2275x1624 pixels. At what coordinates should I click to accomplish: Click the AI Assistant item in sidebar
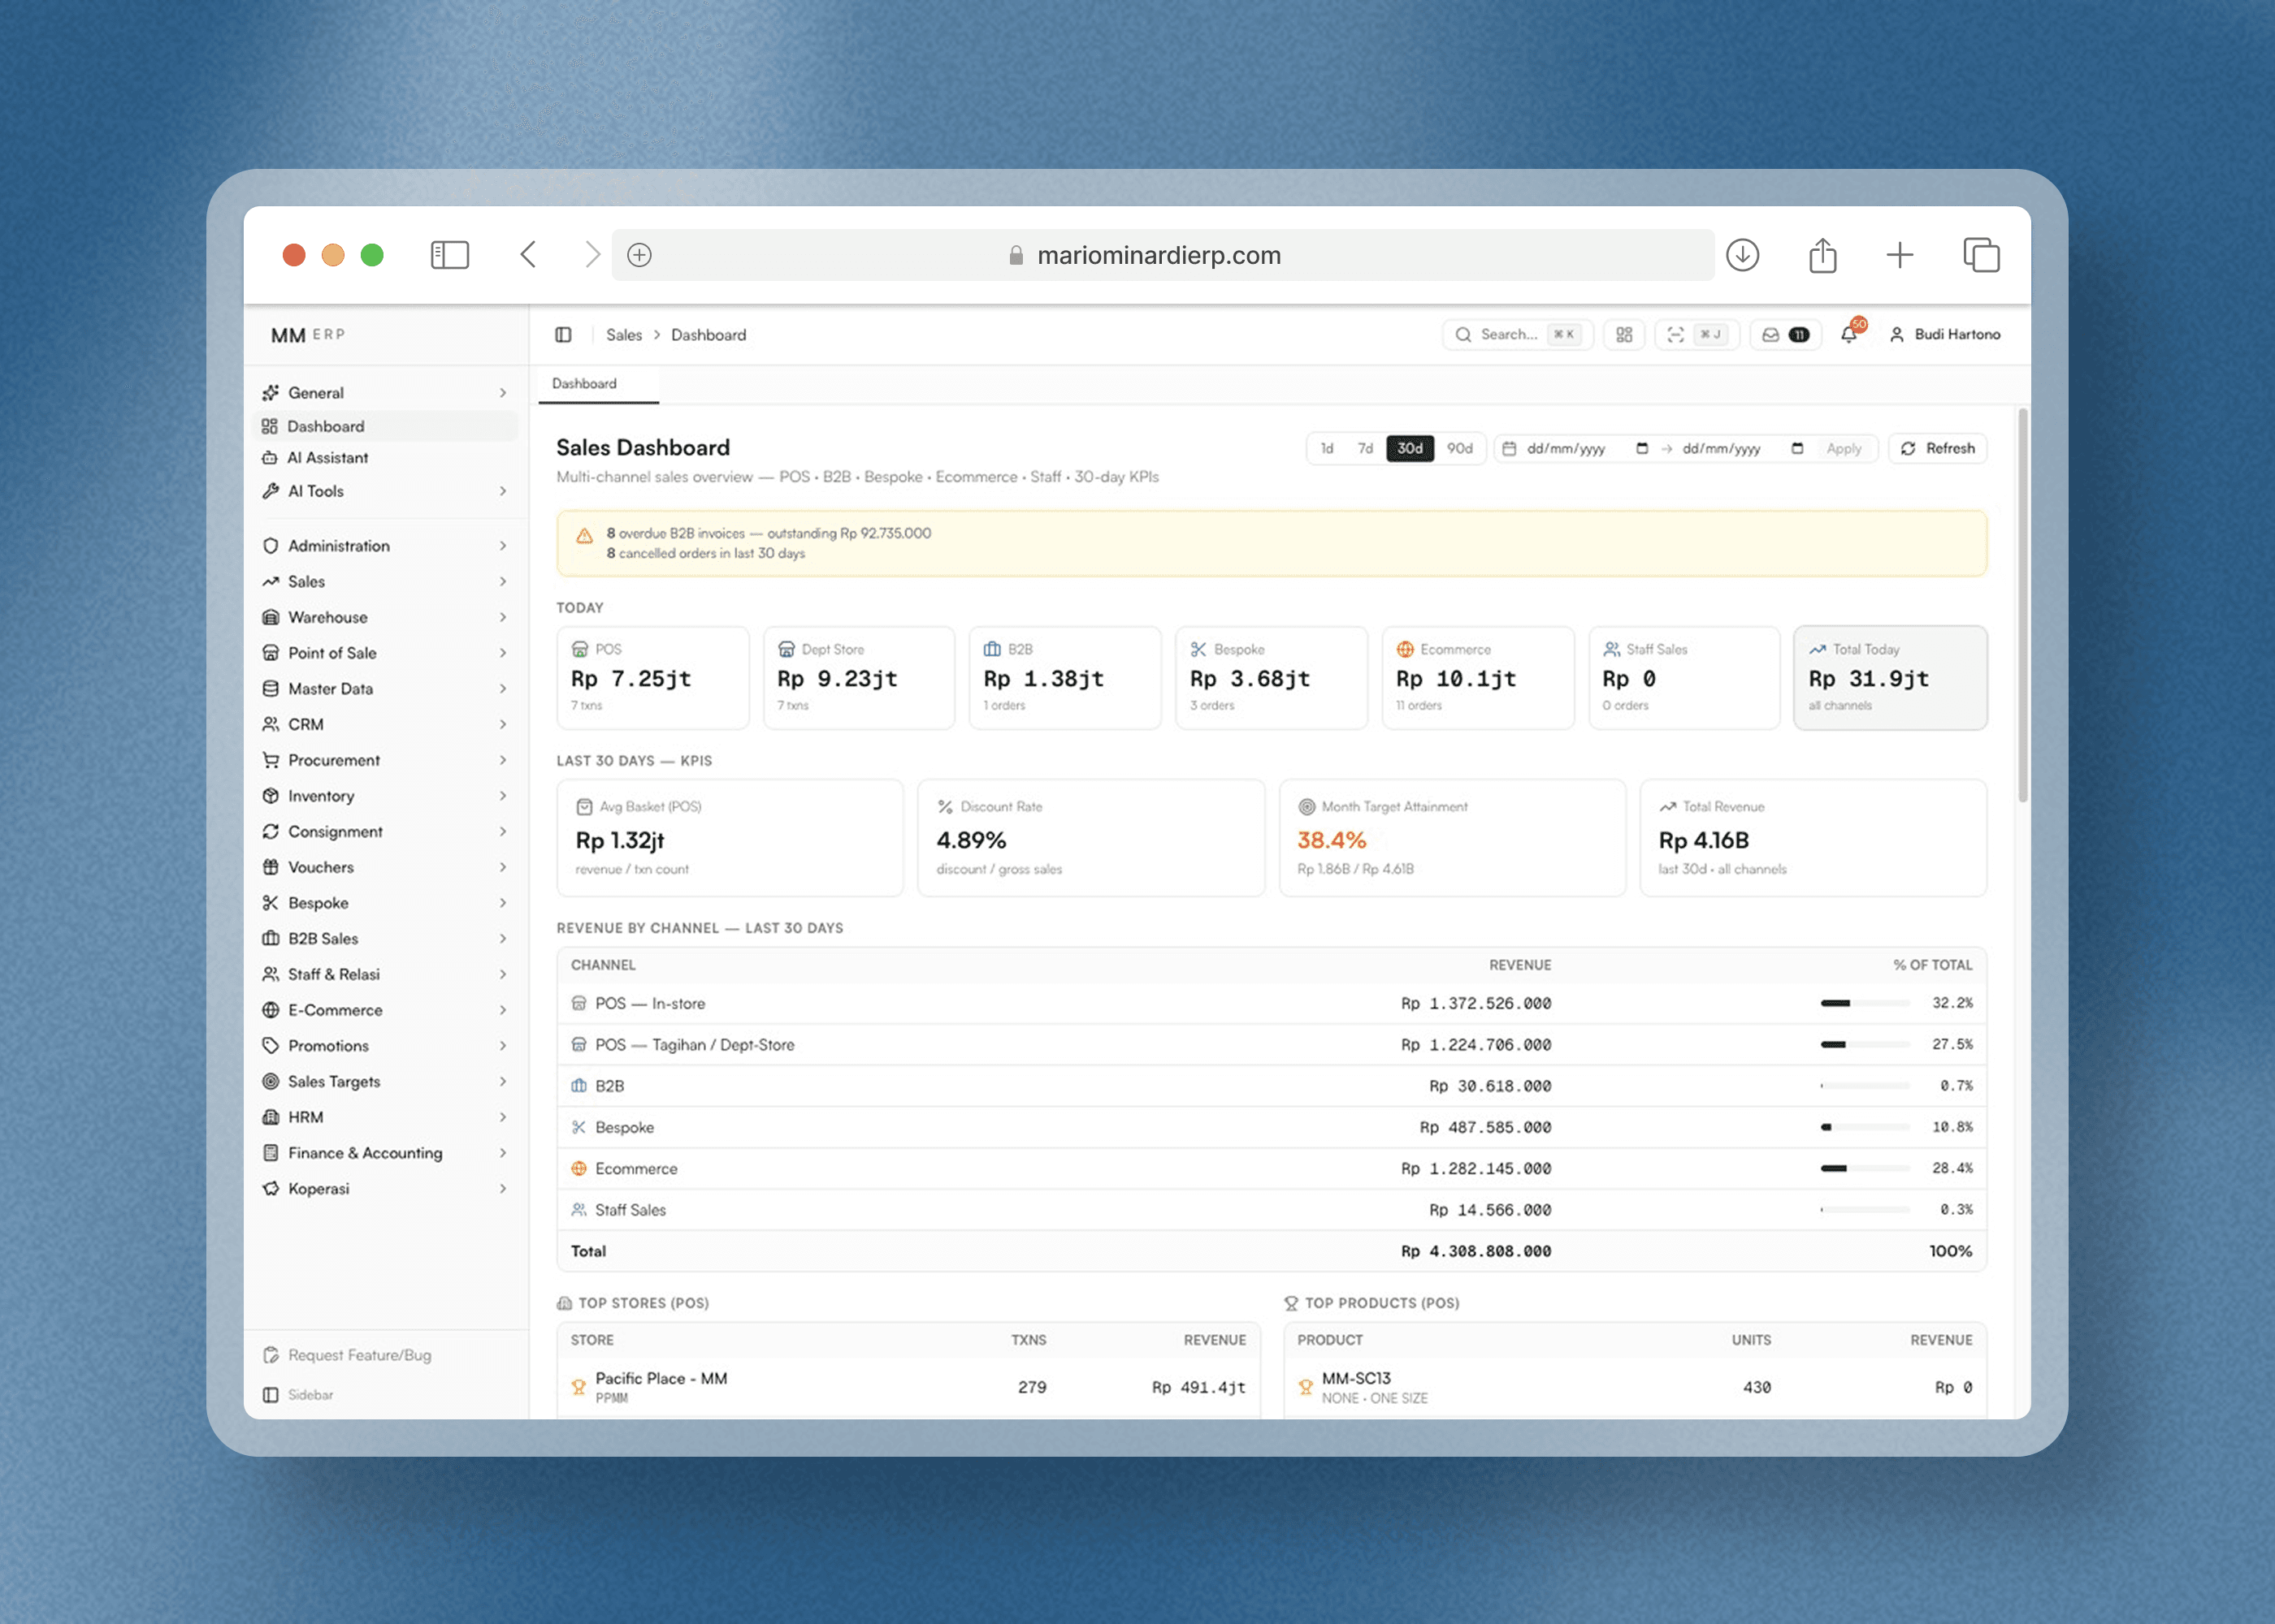point(386,458)
